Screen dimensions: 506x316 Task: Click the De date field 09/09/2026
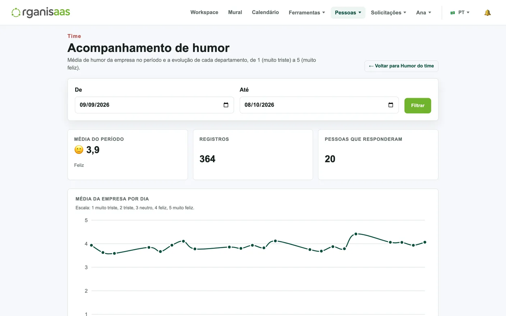coord(154,105)
